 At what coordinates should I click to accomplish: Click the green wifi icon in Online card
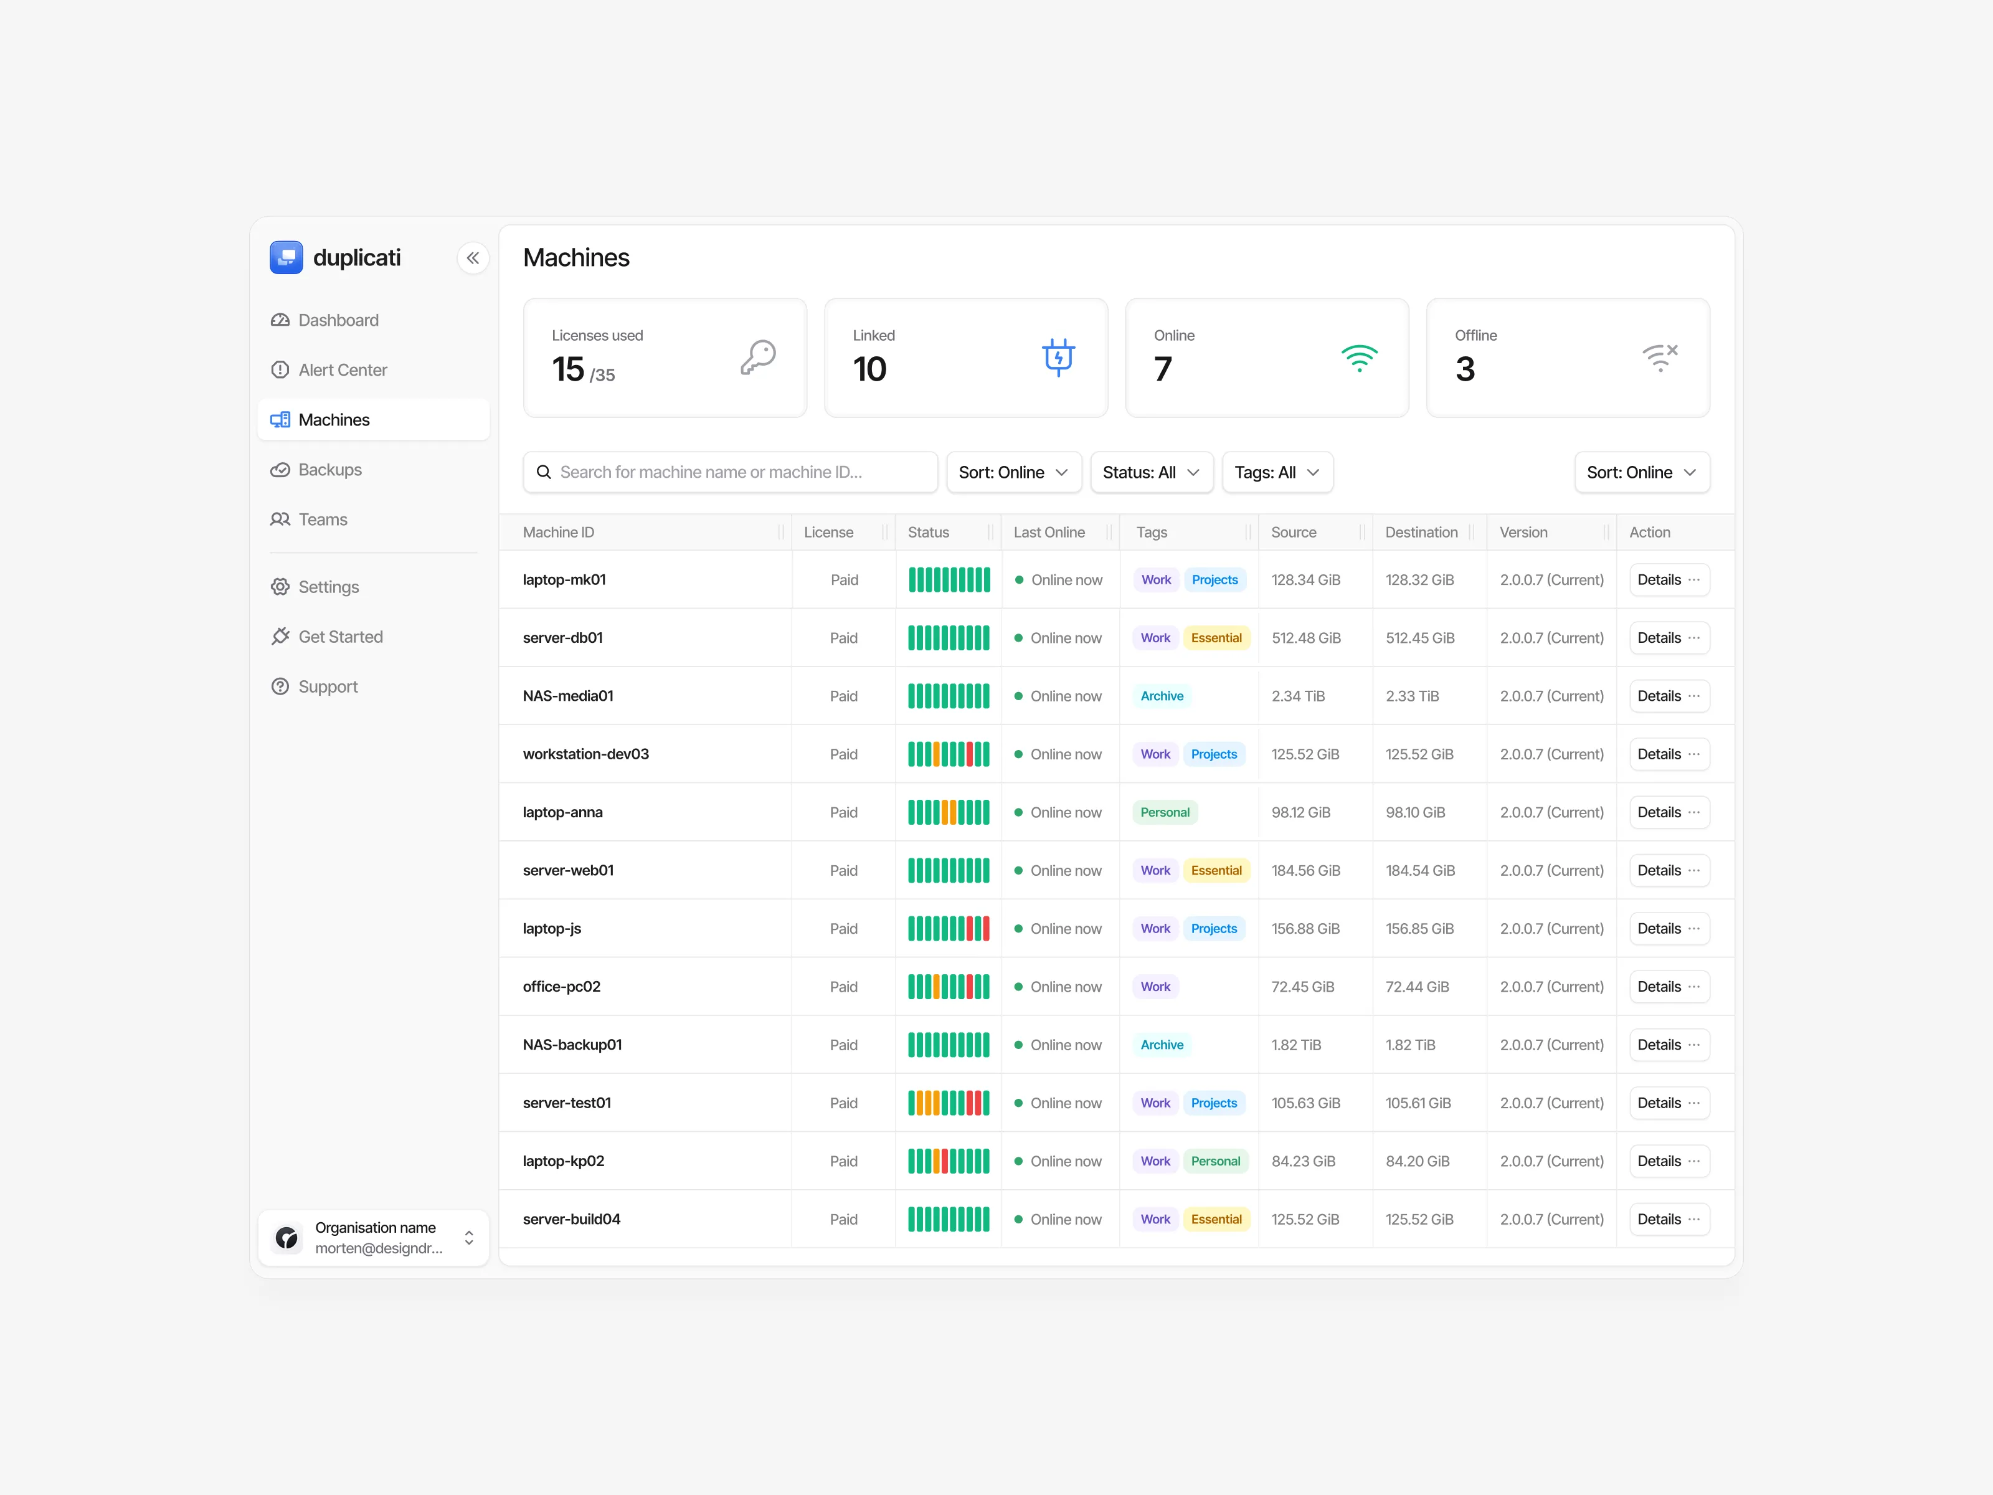1359,358
